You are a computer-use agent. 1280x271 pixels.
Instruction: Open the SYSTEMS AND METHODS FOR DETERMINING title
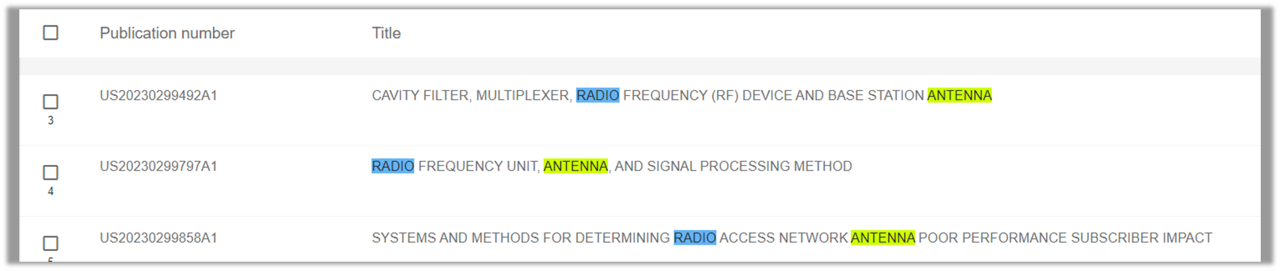coord(520,238)
